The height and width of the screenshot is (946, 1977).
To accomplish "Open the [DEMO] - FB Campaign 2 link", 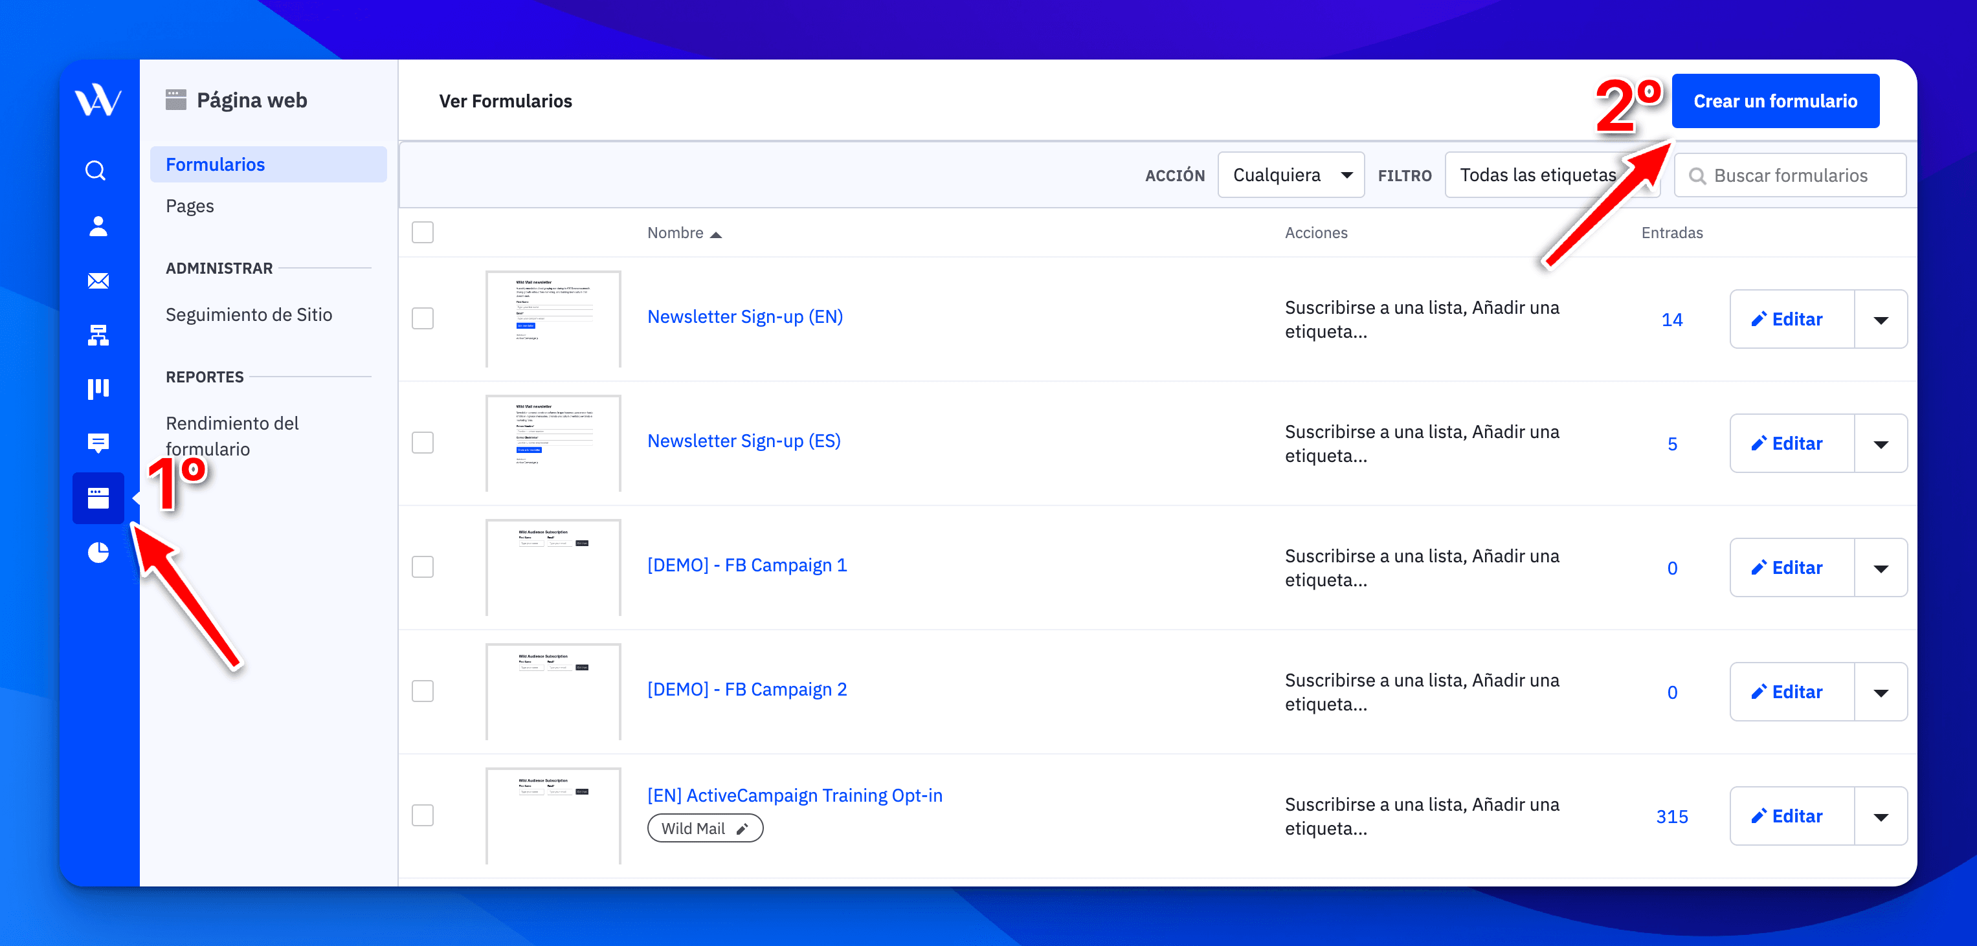I will (x=747, y=689).
